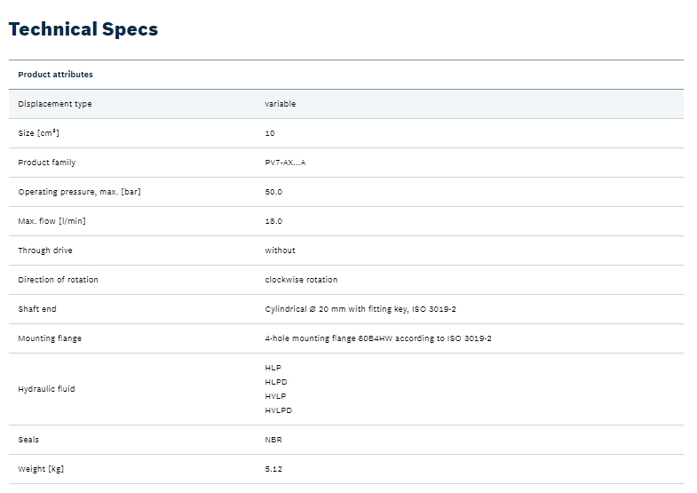697x493 pixels.
Task: Click the Hydraulic fluid label
Action: [x=46, y=389]
